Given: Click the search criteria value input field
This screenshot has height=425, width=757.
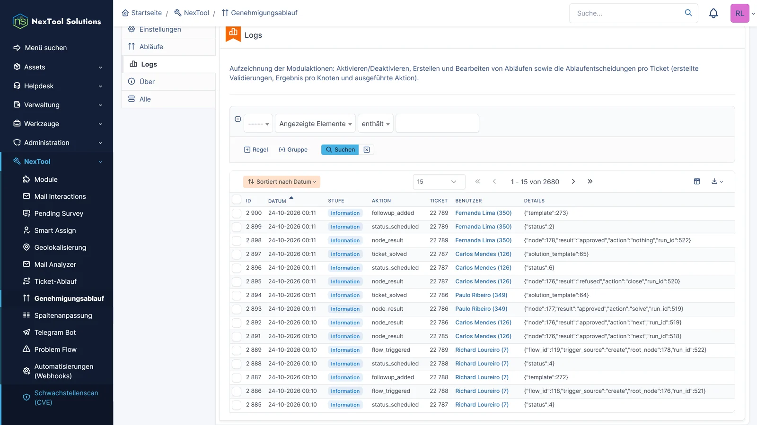Looking at the screenshot, I should pyautogui.click(x=437, y=124).
